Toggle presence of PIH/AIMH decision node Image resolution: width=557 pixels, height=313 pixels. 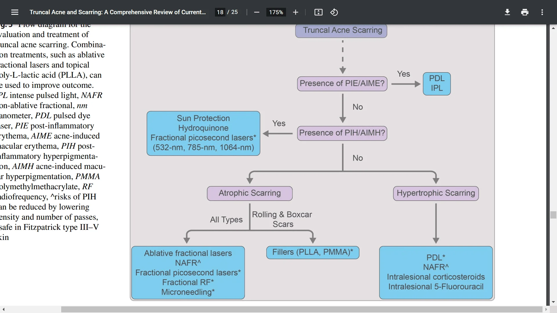coord(342,133)
